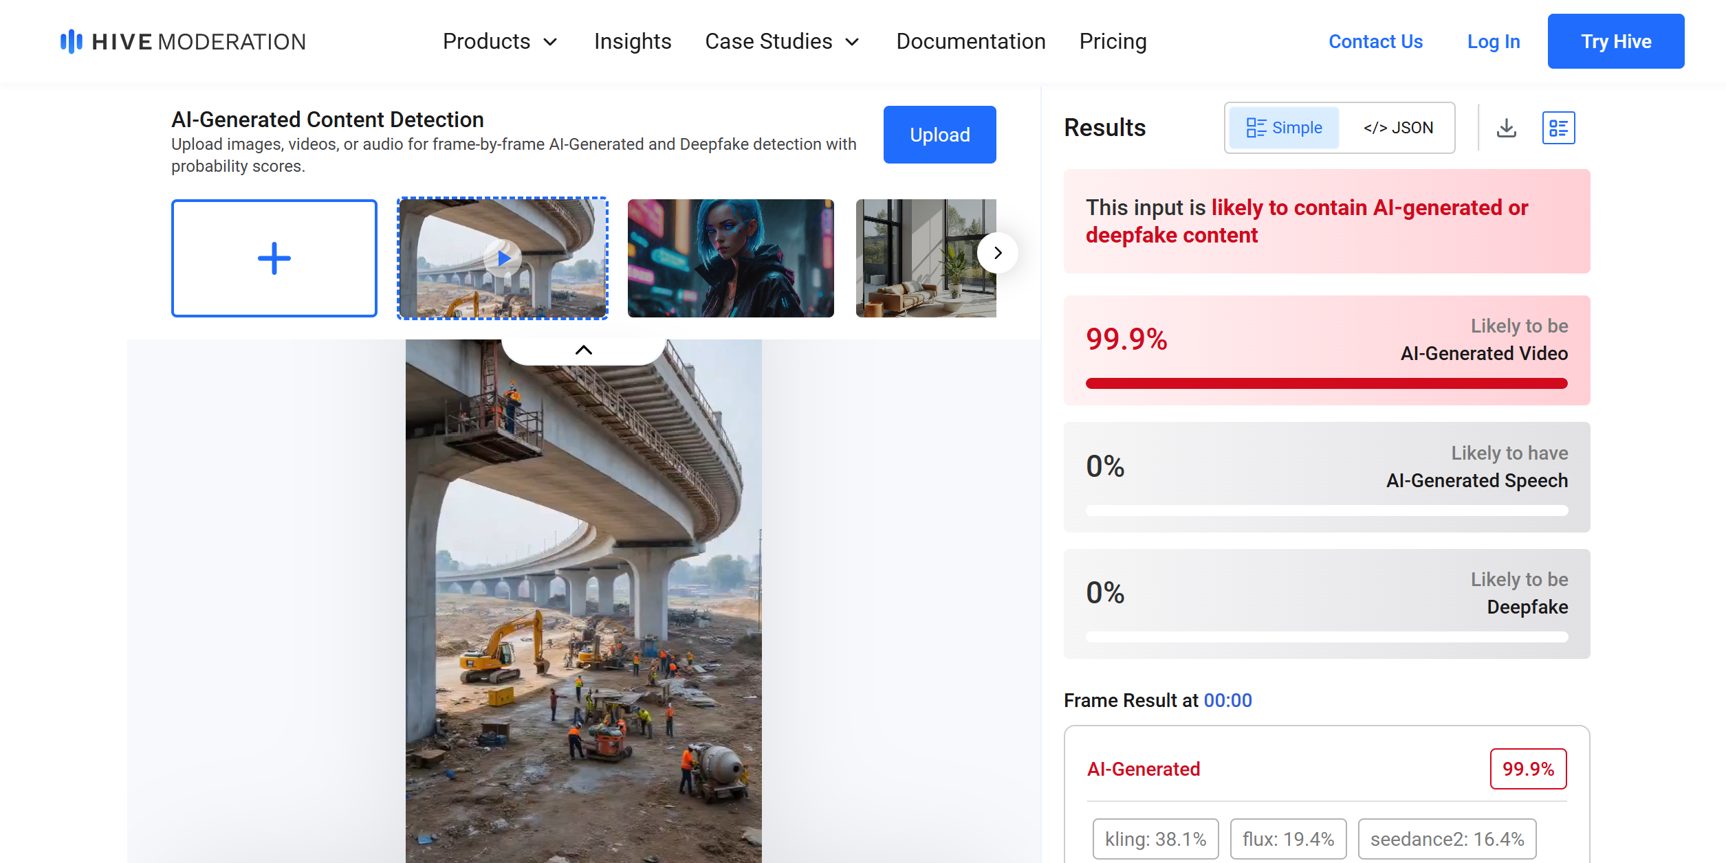Switch results to Simple view
This screenshot has height=863, width=1726.
pyautogui.click(x=1284, y=128)
